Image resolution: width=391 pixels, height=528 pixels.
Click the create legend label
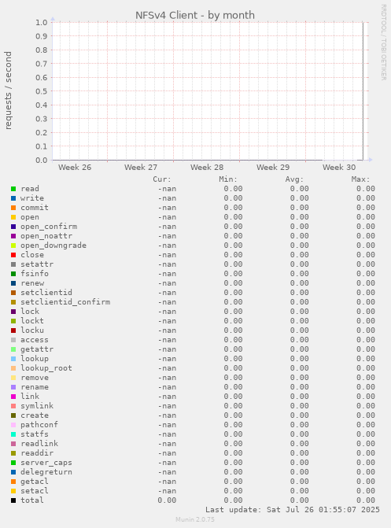pyautogui.click(x=35, y=415)
